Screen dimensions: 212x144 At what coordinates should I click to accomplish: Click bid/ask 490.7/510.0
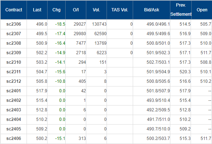pos(158,129)
